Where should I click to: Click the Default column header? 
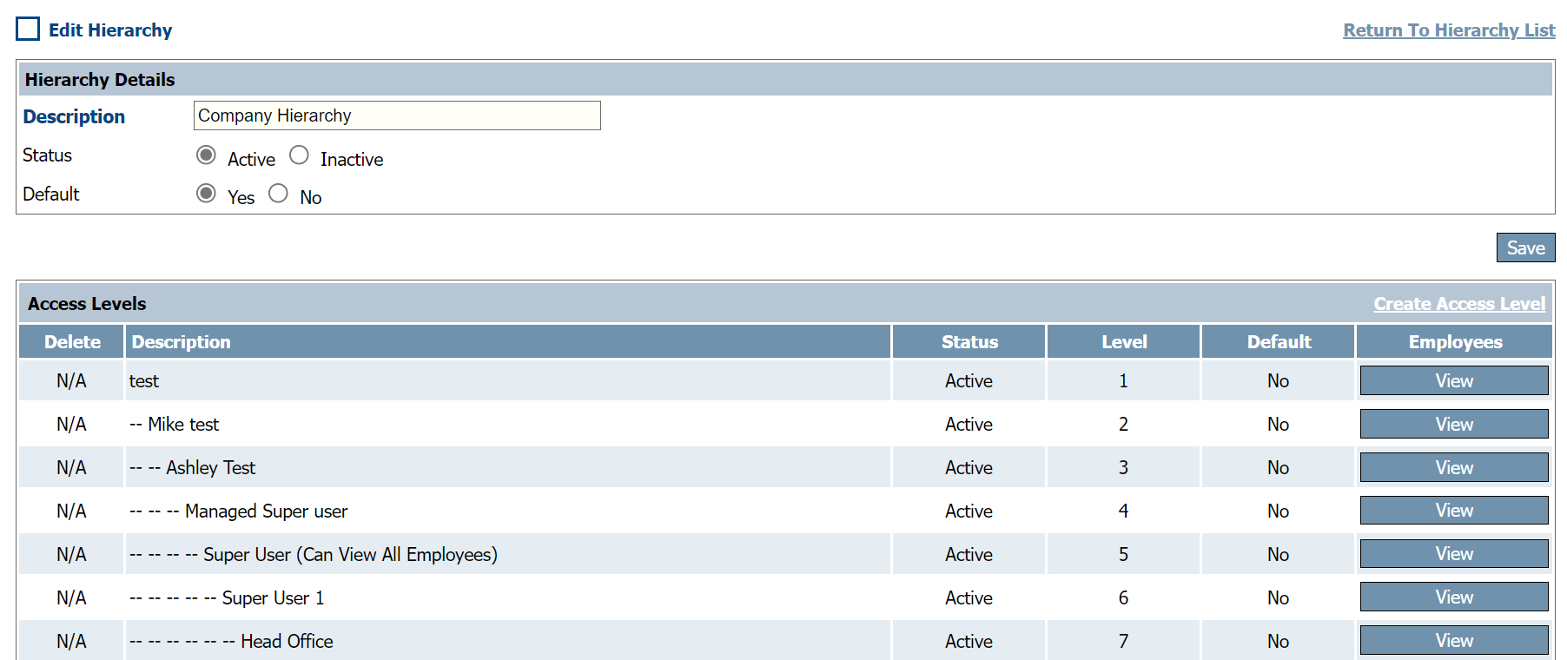point(1279,341)
